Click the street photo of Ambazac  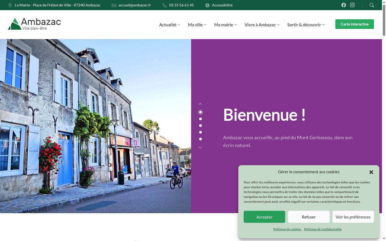click(95, 126)
